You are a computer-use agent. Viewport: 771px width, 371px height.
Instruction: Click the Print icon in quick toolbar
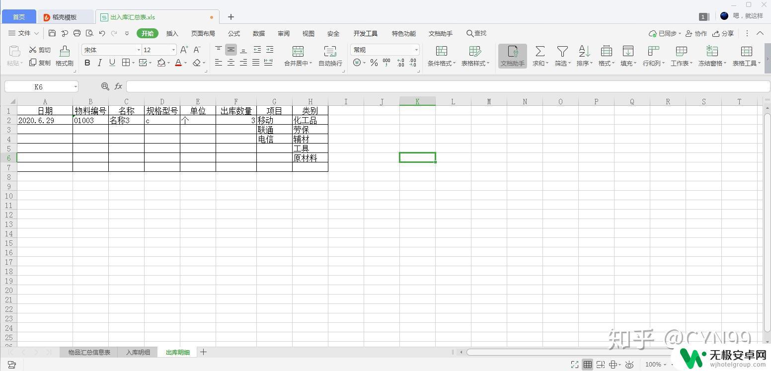point(77,33)
